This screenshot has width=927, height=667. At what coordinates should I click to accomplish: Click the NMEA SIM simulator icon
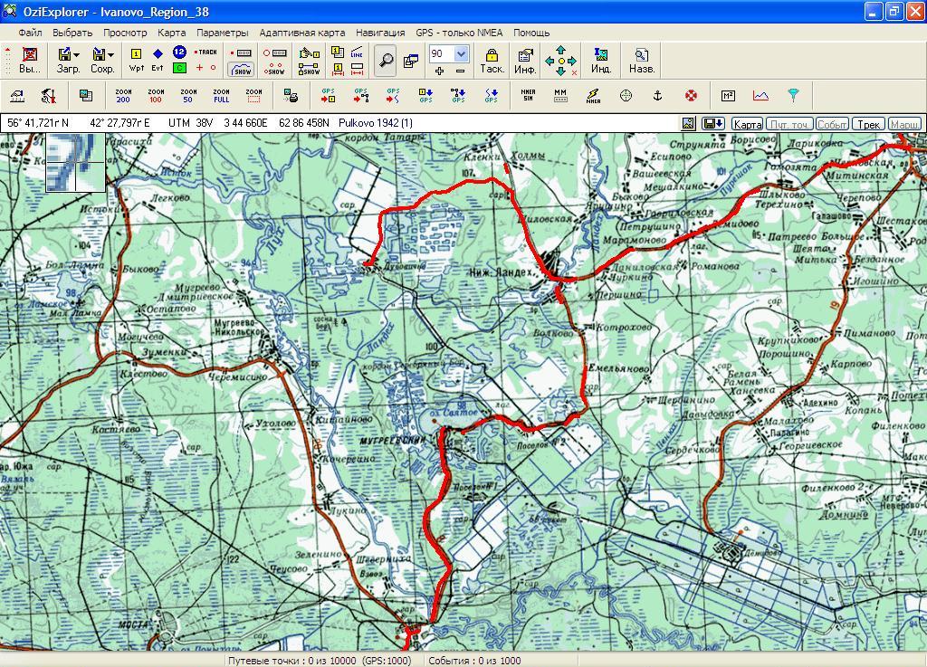tap(528, 95)
